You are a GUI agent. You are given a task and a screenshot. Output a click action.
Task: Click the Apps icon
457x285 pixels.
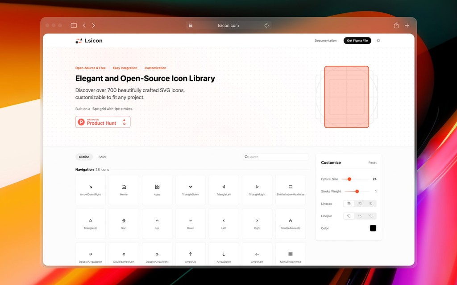point(157,189)
